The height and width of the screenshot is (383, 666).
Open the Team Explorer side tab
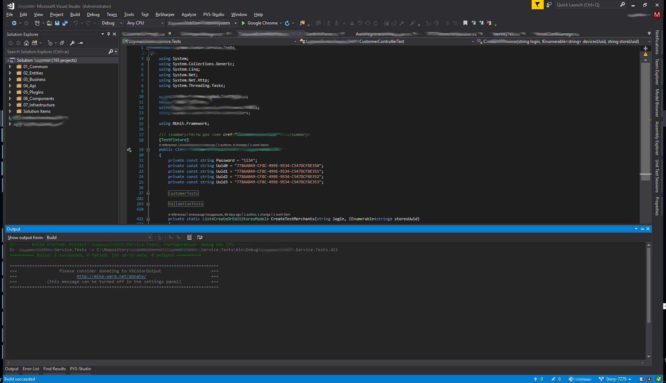tap(657, 71)
